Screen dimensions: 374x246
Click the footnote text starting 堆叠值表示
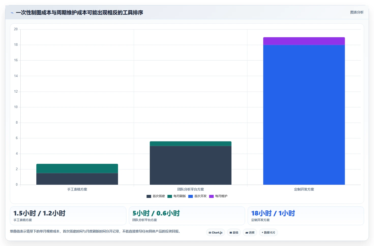(x=95, y=231)
